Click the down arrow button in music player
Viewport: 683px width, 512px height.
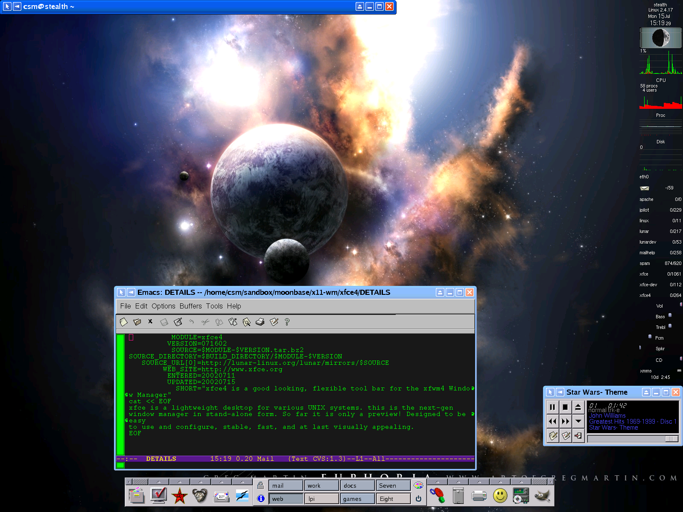click(x=578, y=422)
